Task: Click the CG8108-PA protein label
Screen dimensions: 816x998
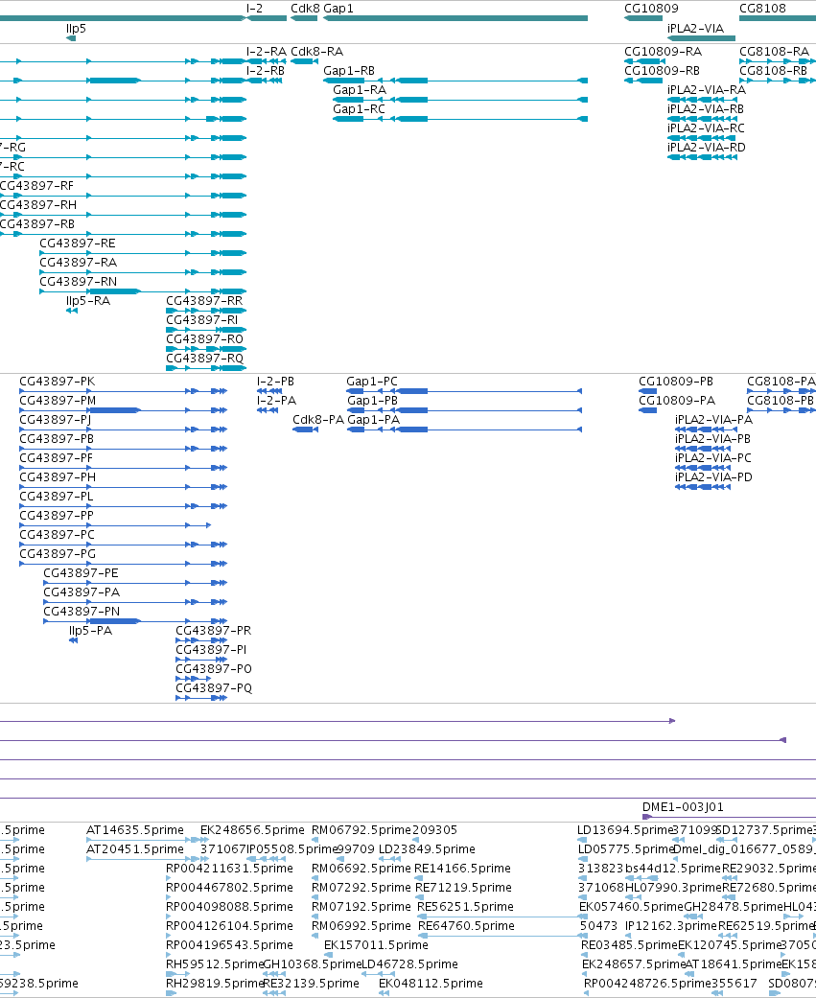Action: coord(781,382)
